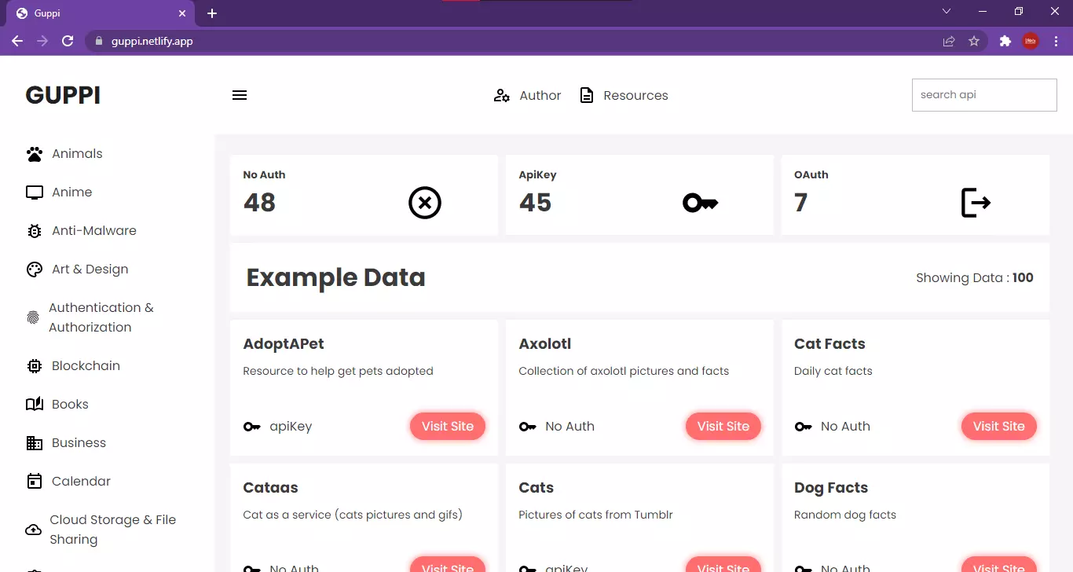Reload the page with the browser refresh icon
Image resolution: width=1073 pixels, height=572 pixels.
68,41
